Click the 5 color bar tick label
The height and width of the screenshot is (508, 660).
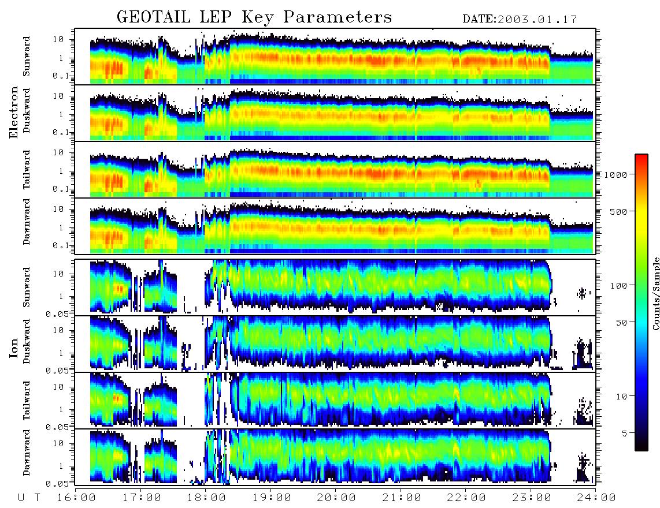pos(625,433)
